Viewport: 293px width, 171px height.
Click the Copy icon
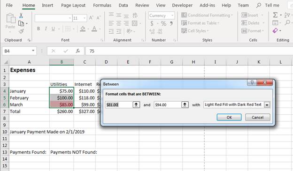21,23
